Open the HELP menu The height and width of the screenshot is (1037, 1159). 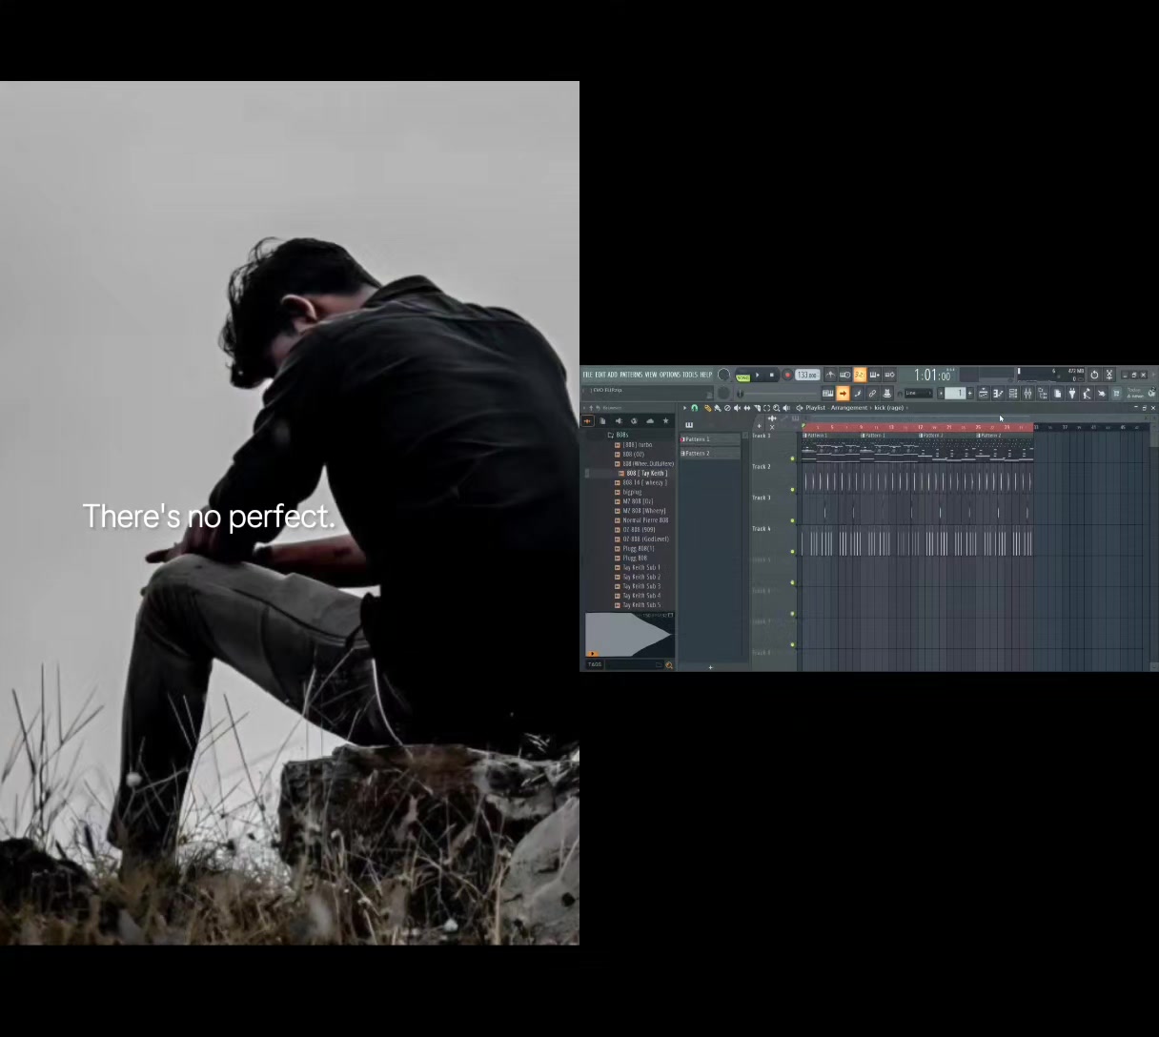pyautogui.click(x=706, y=375)
